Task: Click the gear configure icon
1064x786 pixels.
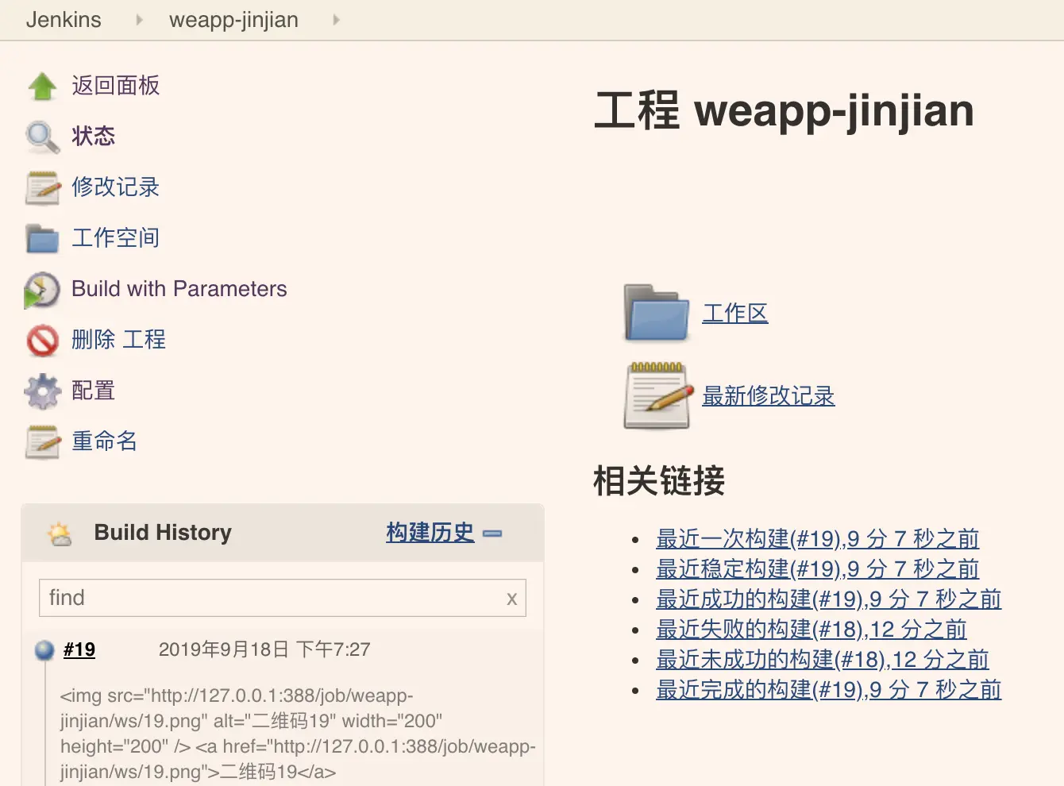Action: click(42, 391)
